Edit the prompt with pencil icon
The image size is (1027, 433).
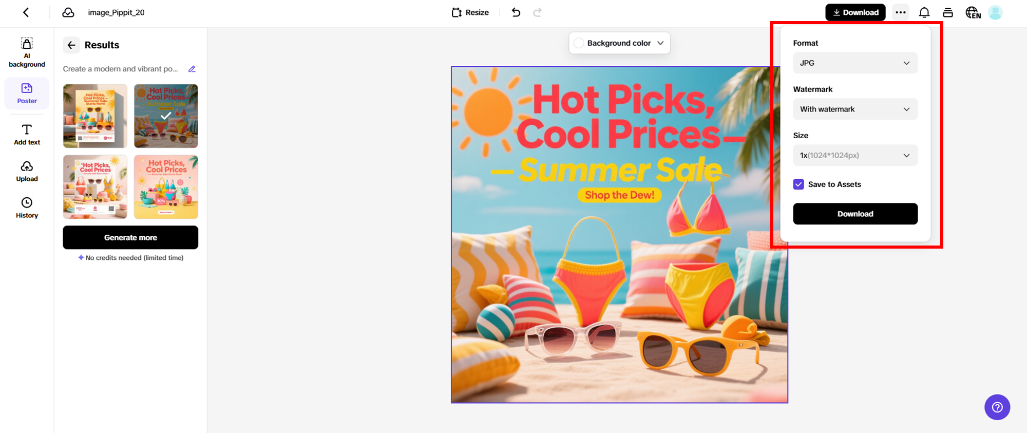click(x=192, y=69)
